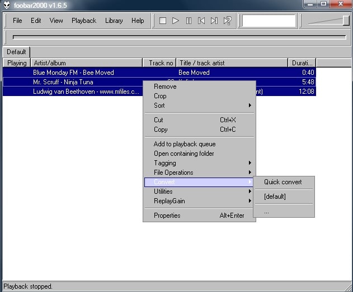This screenshot has width=353, height=292.
Task: Click the empty box beside the playback buttons
Action: tap(269, 21)
